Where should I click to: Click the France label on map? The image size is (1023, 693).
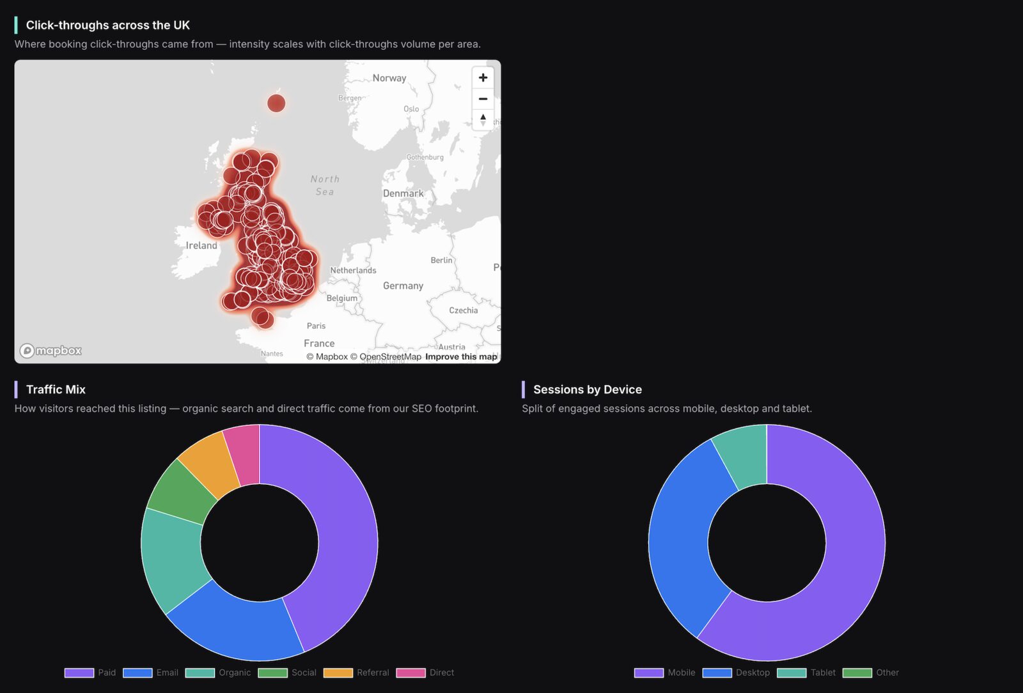coord(319,343)
